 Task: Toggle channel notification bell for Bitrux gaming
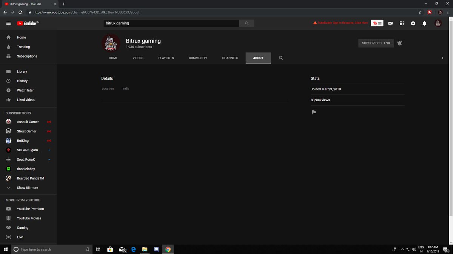tap(399, 43)
